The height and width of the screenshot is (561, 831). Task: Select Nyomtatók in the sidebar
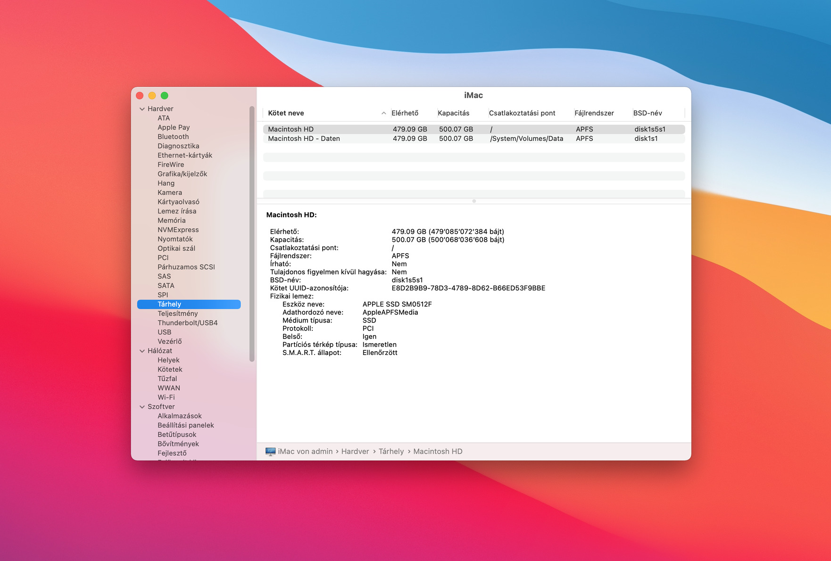[x=175, y=239]
